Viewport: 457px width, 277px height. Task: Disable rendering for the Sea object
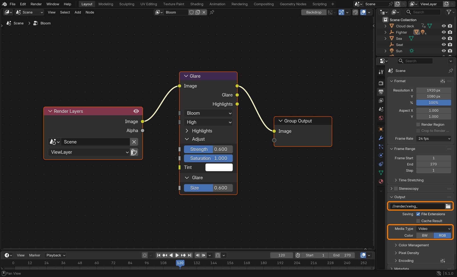pyautogui.click(x=450, y=38)
